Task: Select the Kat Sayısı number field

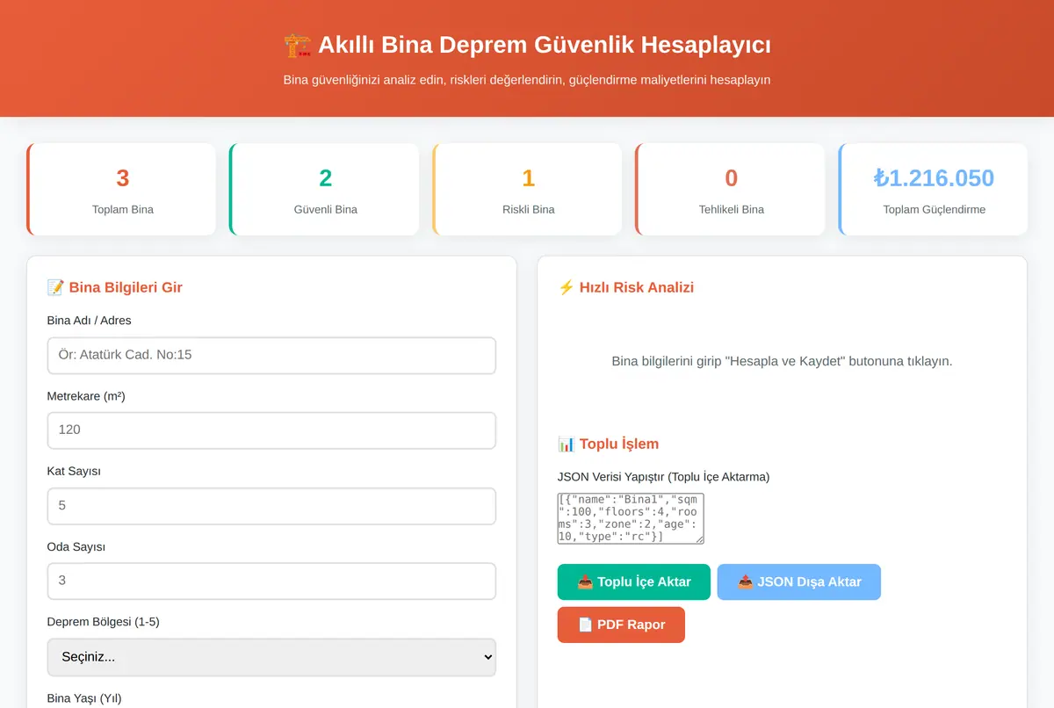Action: 271,506
